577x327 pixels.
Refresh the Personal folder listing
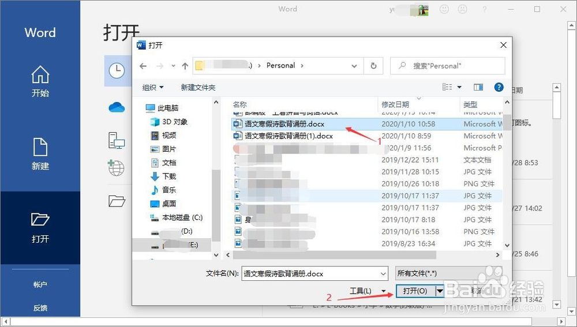(373, 66)
